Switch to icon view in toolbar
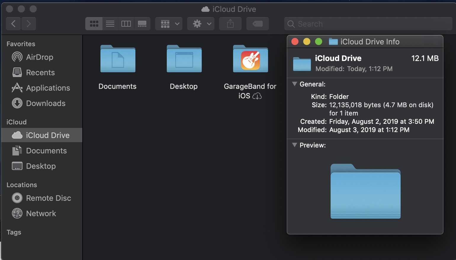The image size is (456, 260). (x=94, y=24)
